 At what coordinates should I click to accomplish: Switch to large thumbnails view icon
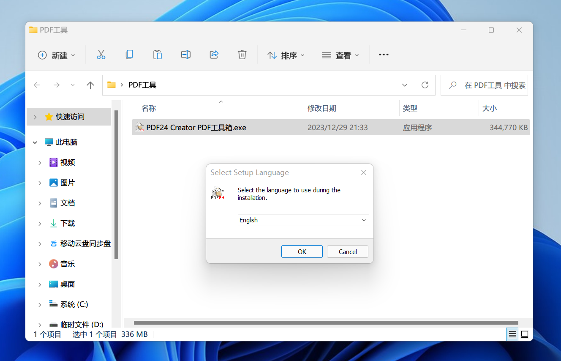coord(524,334)
